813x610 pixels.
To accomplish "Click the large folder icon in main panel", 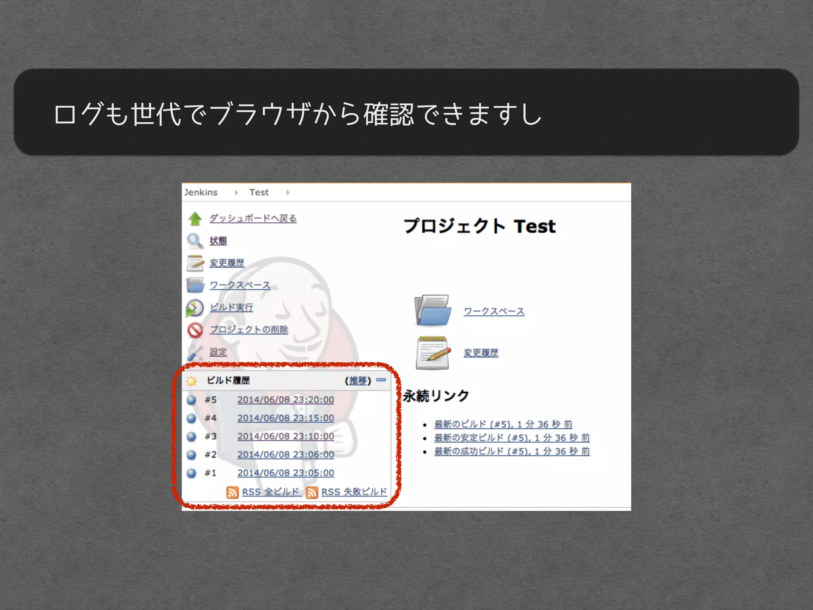I will (x=432, y=310).
